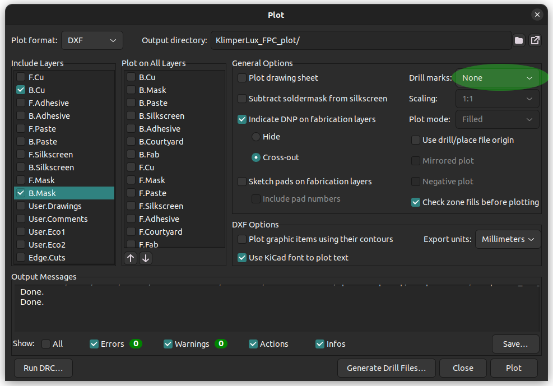Check F.Cu in Plot on All Layers
Screen dimensions: 553x386
coord(131,168)
